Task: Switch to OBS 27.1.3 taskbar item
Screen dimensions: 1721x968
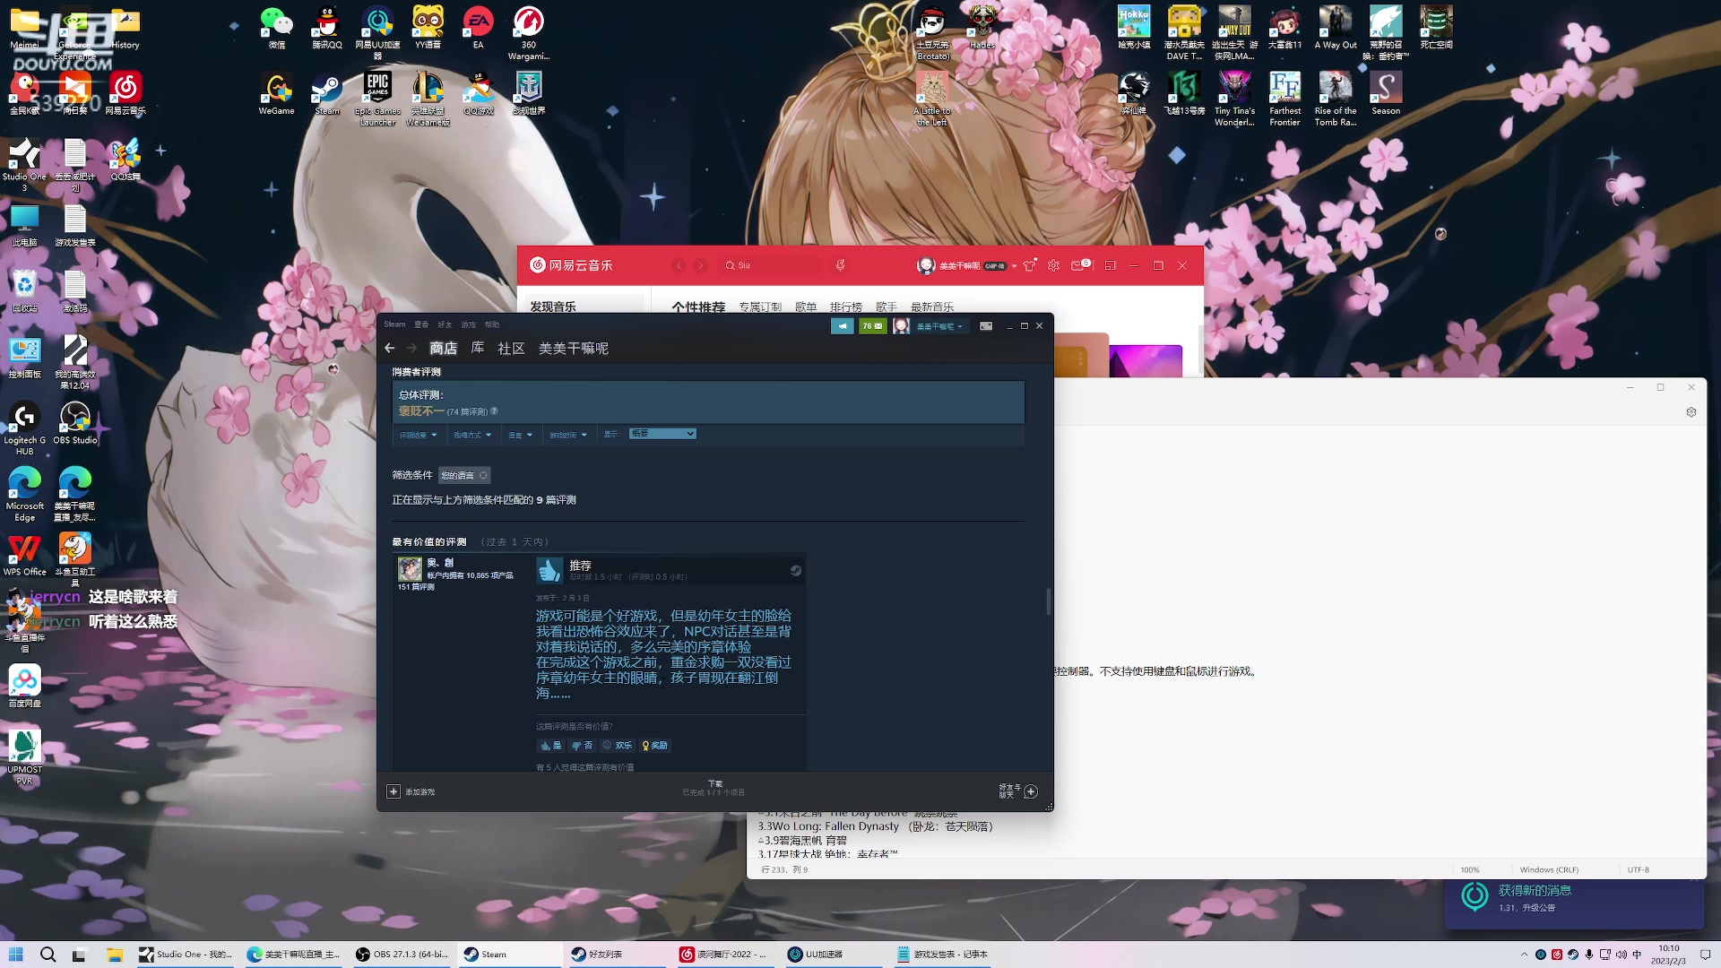Action: (402, 954)
